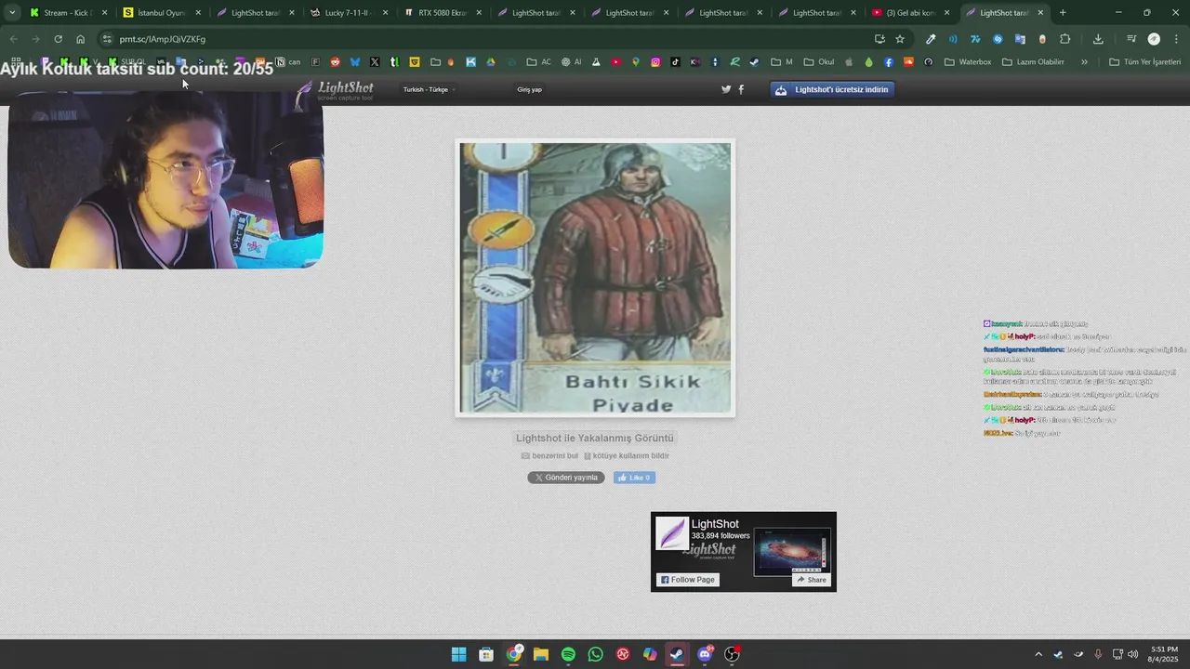Click the LightShot name in the Facebook widget
The image size is (1190, 669).
tap(715, 524)
